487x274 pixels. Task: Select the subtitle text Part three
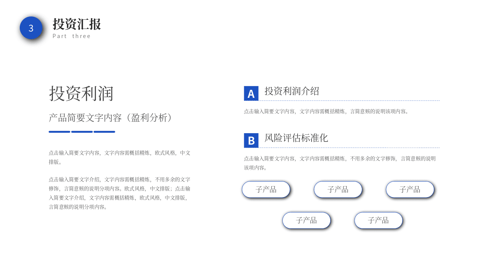tap(72, 36)
